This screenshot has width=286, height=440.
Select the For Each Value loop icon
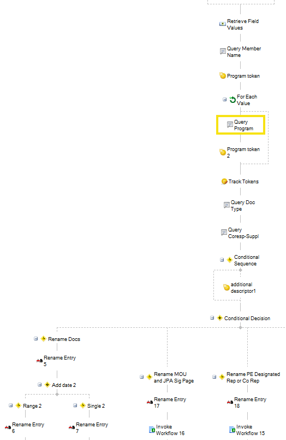coord(233,100)
